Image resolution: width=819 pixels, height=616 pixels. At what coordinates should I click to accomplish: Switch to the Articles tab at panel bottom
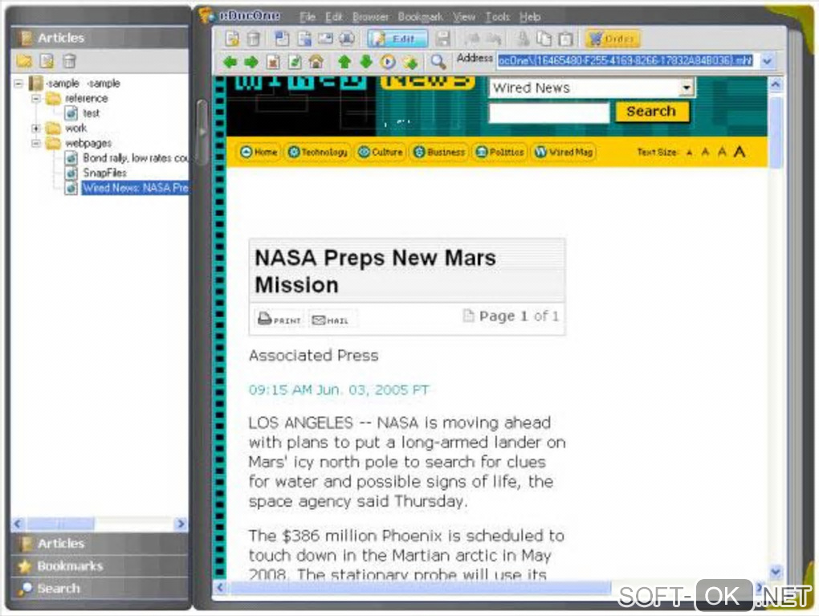pyautogui.click(x=100, y=544)
